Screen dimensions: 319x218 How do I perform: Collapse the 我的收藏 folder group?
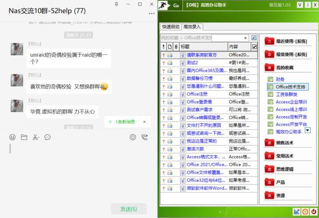[288, 68]
